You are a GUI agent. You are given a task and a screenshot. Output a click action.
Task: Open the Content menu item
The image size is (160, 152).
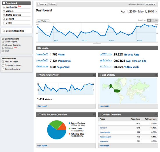click(10, 19)
